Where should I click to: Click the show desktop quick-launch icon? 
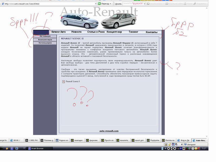tap(17, 148)
